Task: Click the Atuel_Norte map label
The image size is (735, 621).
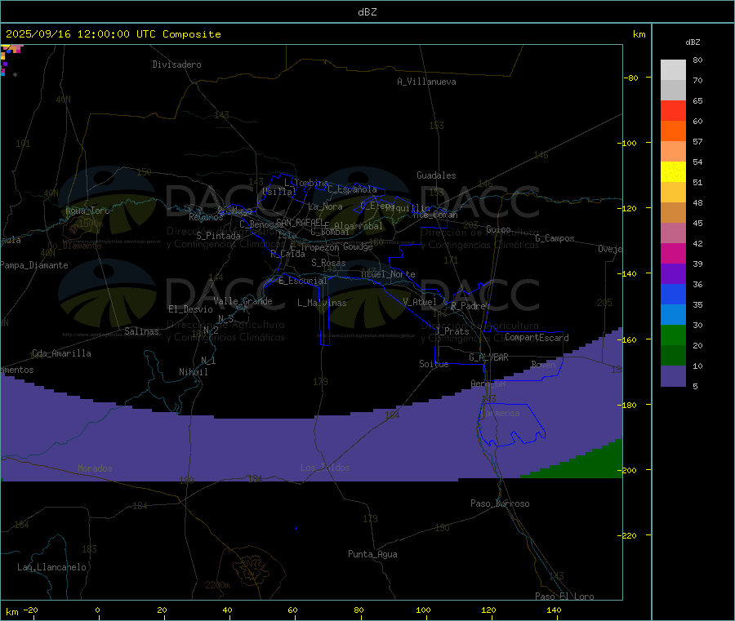Action: click(x=388, y=274)
